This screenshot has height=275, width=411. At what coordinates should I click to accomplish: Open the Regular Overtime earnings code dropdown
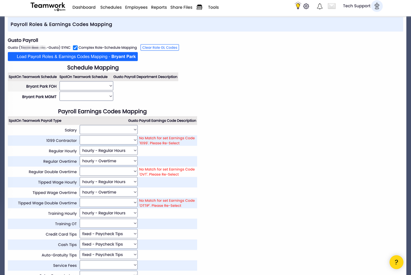tap(108, 161)
